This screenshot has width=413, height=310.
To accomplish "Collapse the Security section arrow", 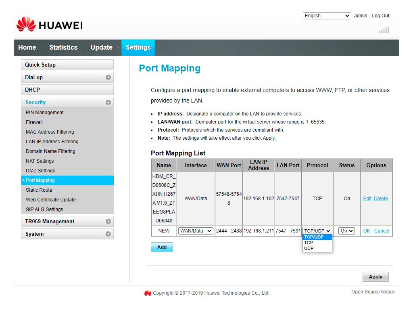I will tap(108, 103).
